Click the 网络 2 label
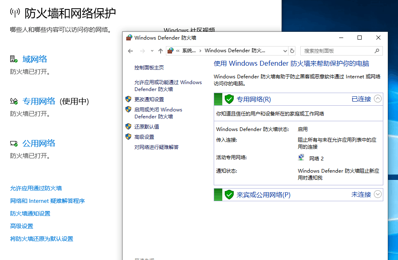This screenshot has height=260, width=398. pyautogui.click(x=316, y=158)
